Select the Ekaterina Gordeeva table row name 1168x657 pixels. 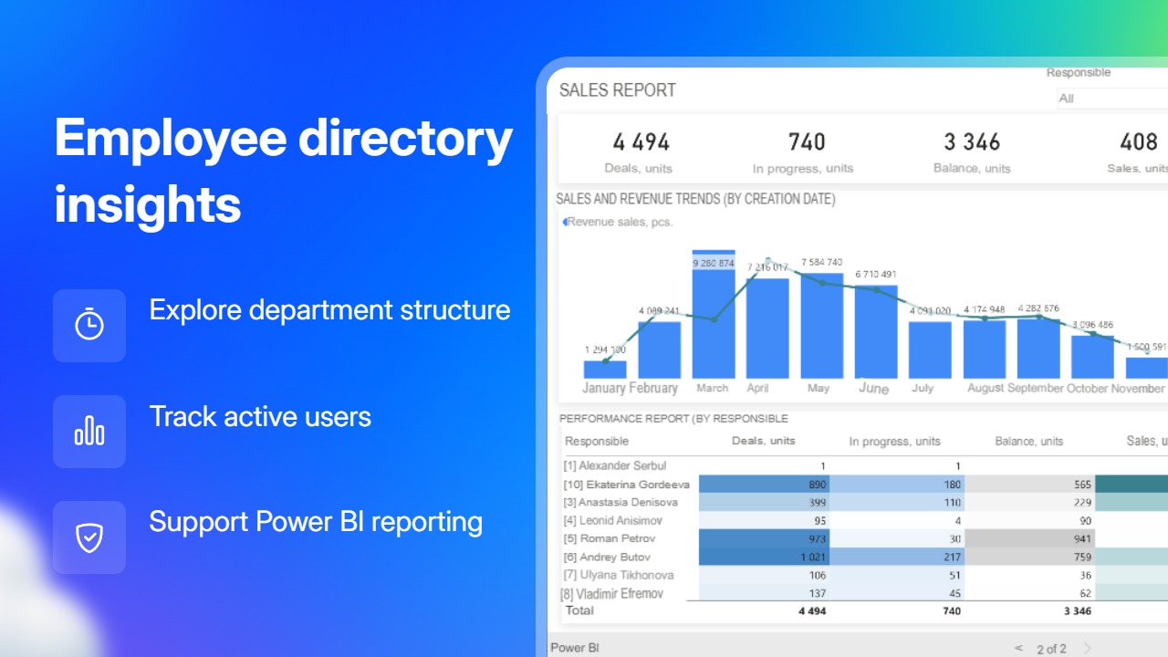point(626,485)
